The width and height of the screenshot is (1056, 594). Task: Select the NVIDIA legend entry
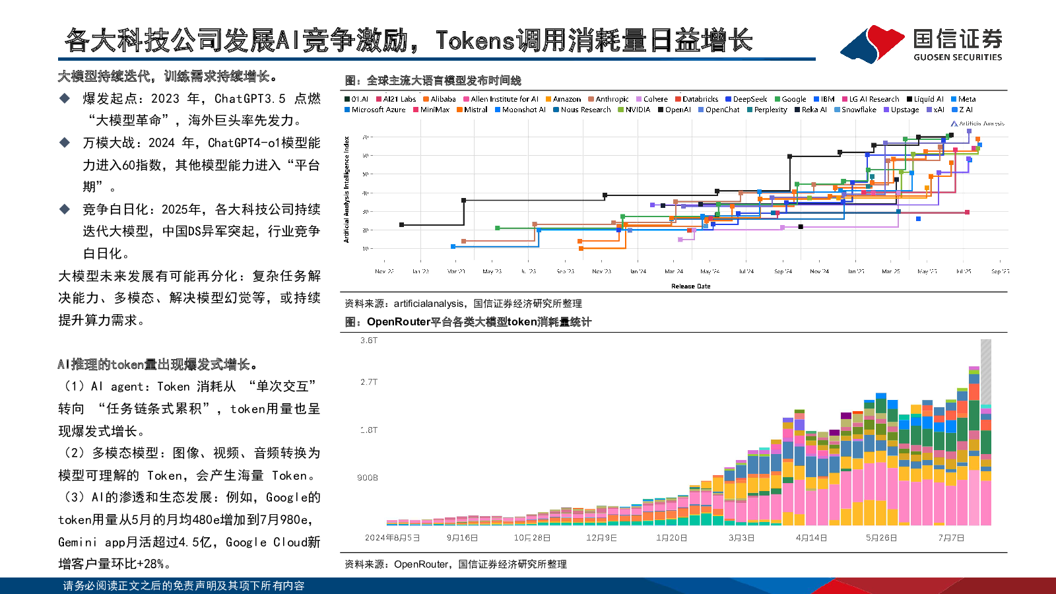634,110
